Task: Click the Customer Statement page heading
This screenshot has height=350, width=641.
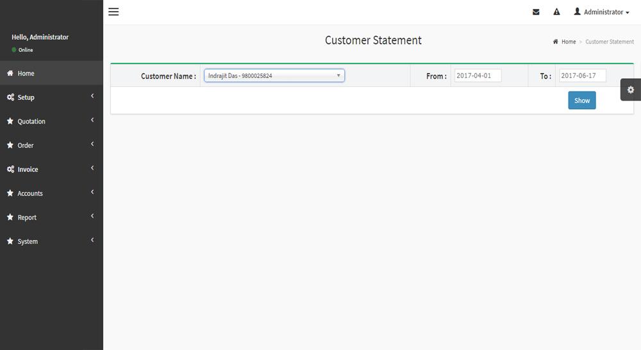Action: pyautogui.click(x=373, y=40)
